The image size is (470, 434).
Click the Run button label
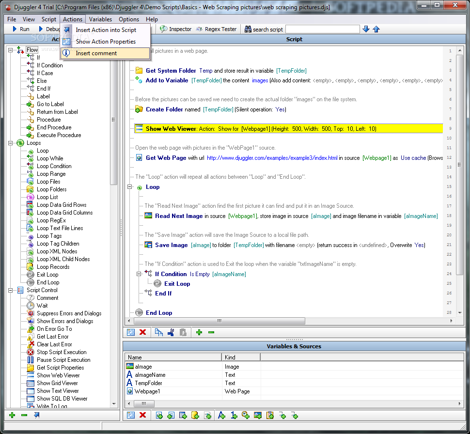(25, 29)
